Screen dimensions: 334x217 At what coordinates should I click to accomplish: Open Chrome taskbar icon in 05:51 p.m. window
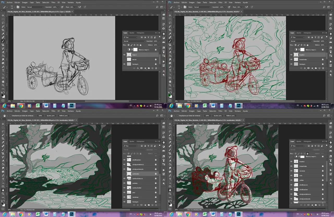tap(21, 214)
